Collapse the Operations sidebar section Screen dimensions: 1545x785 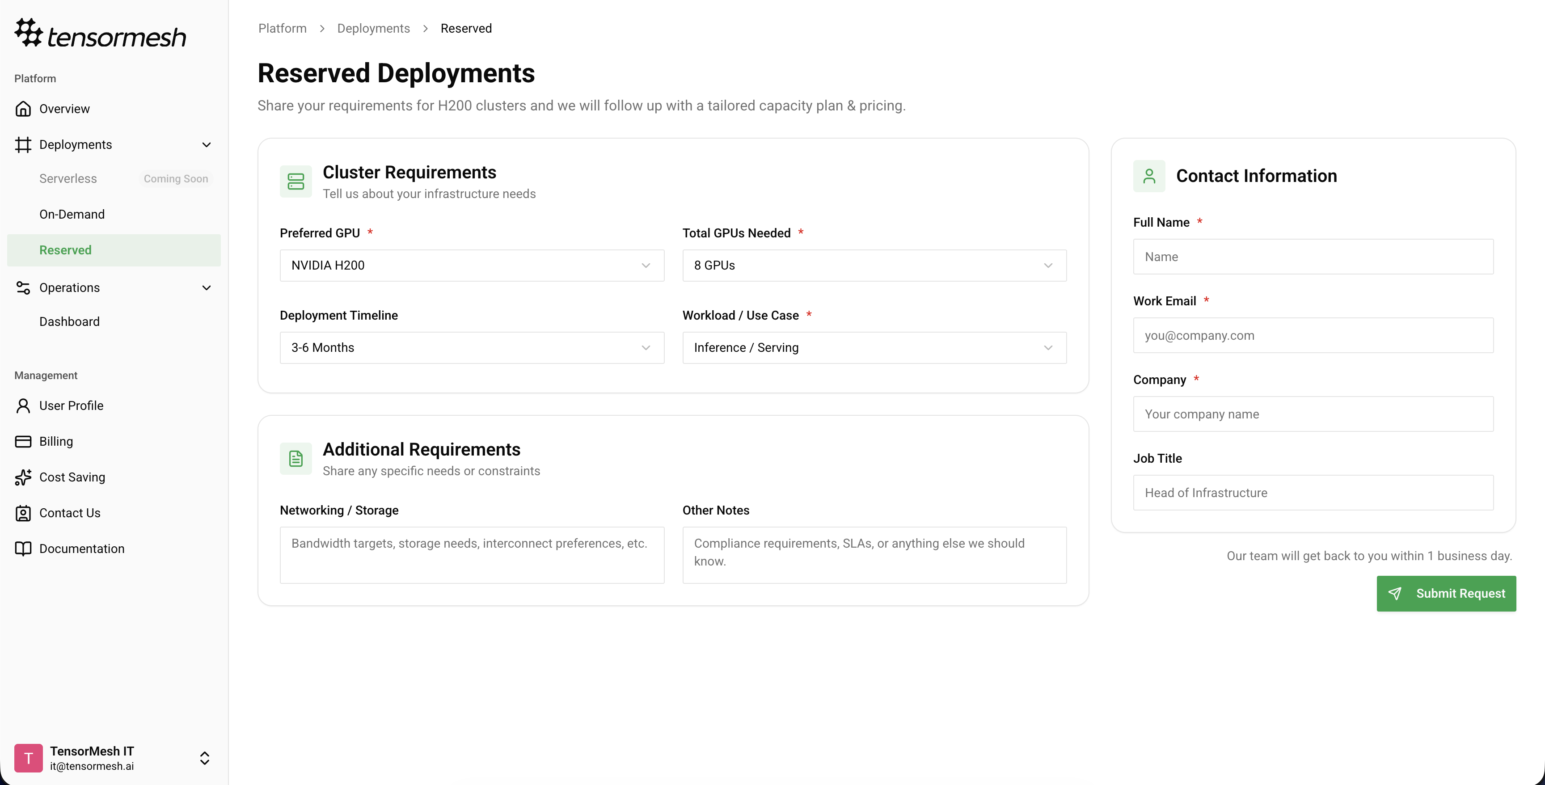pyautogui.click(x=207, y=288)
